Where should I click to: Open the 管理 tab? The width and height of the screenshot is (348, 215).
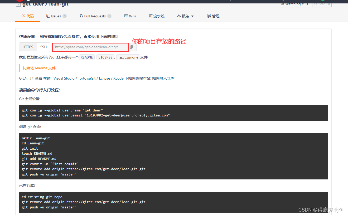pos(214,16)
